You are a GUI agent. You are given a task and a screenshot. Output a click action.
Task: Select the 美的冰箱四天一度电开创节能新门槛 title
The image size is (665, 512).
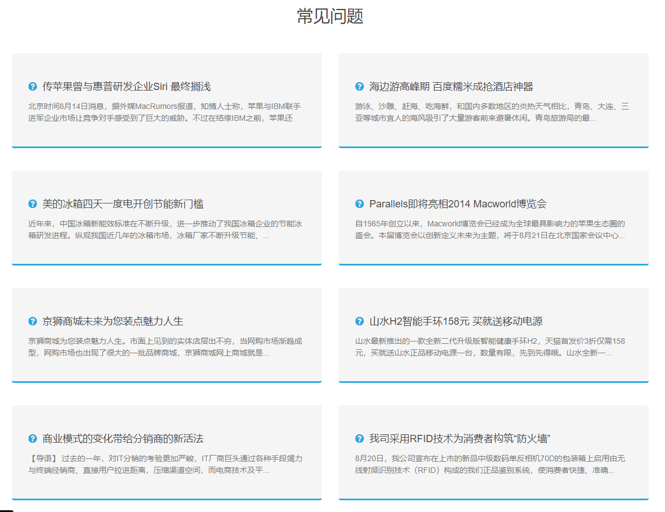point(119,204)
